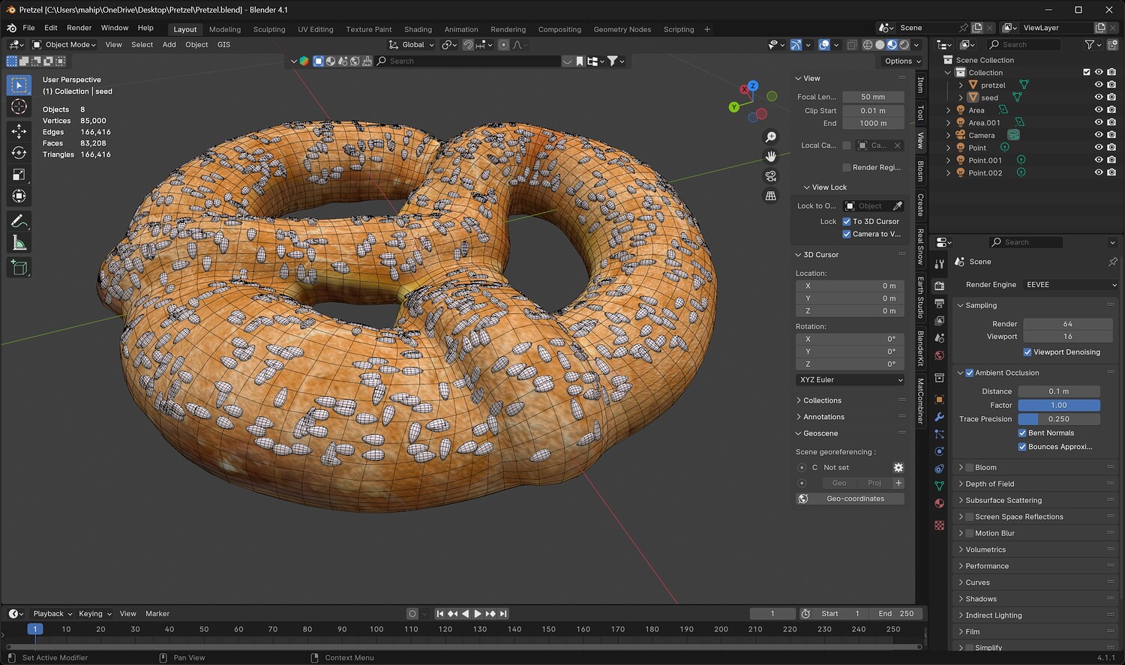Open the Playback dropdown in timeline
Viewport: 1125px width, 665px height.
(x=52, y=613)
